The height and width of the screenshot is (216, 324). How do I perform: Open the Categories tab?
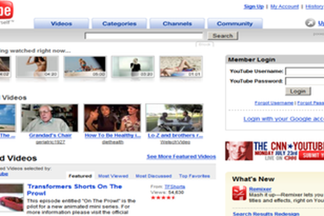coord(119,24)
